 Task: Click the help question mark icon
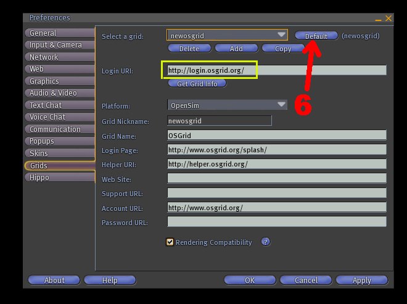tap(266, 242)
